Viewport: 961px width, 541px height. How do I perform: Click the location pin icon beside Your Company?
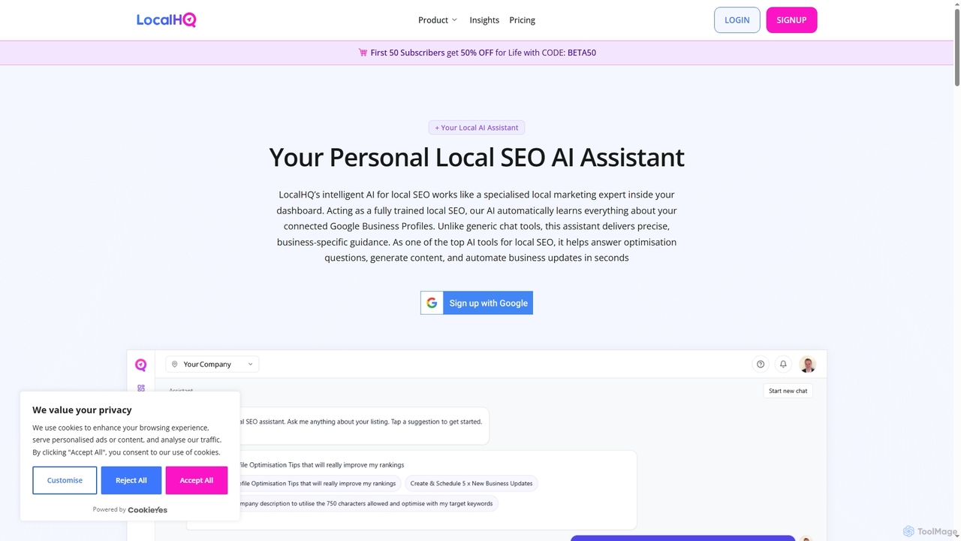(175, 364)
